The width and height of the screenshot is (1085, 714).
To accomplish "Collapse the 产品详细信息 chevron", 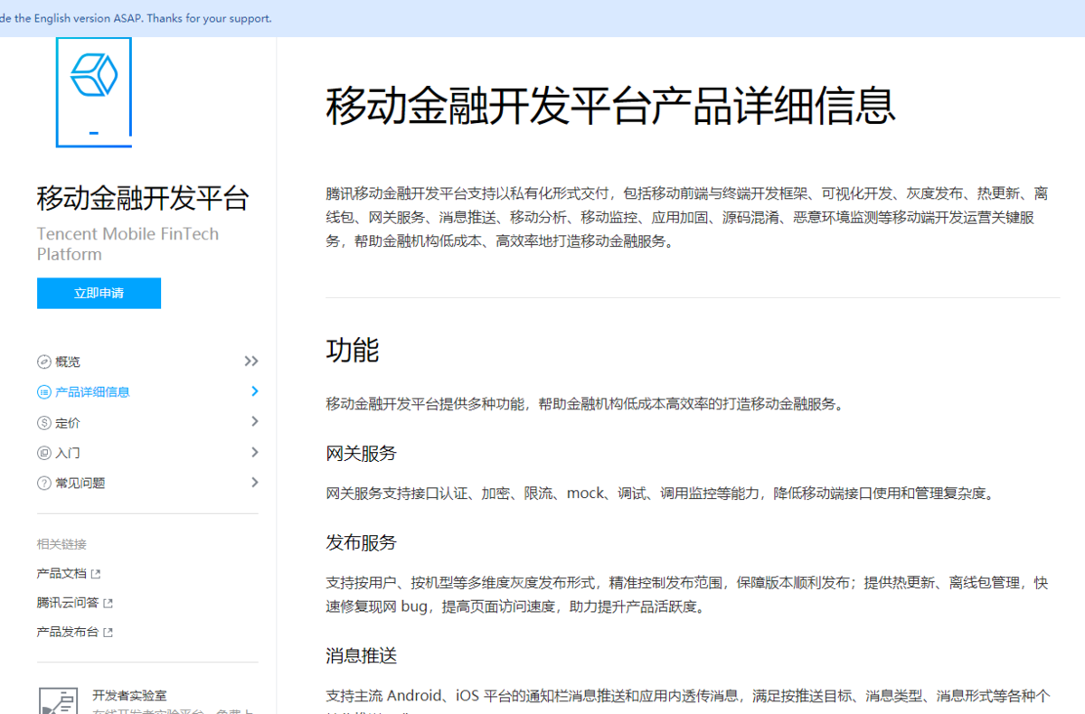I will click(x=252, y=391).
